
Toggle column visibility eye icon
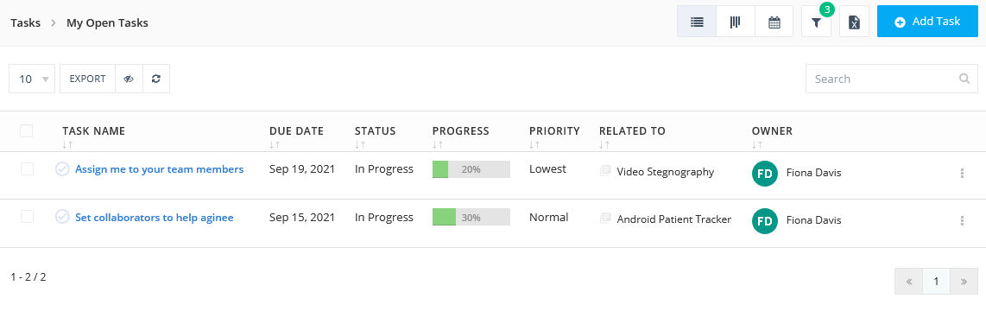129,79
